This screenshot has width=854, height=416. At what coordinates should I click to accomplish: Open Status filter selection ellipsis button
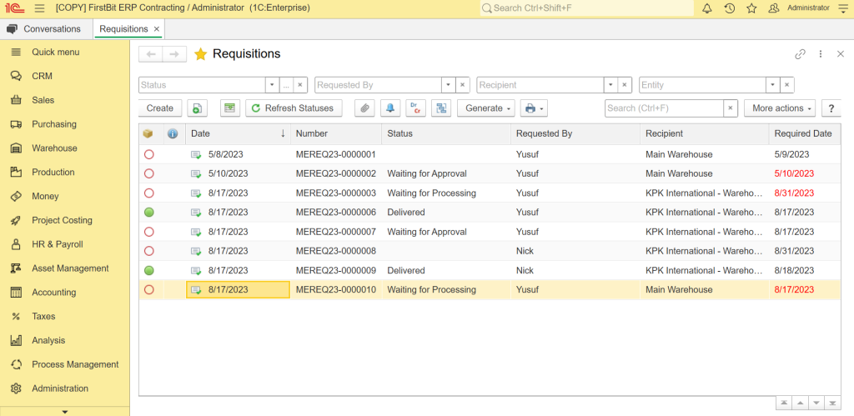click(287, 85)
